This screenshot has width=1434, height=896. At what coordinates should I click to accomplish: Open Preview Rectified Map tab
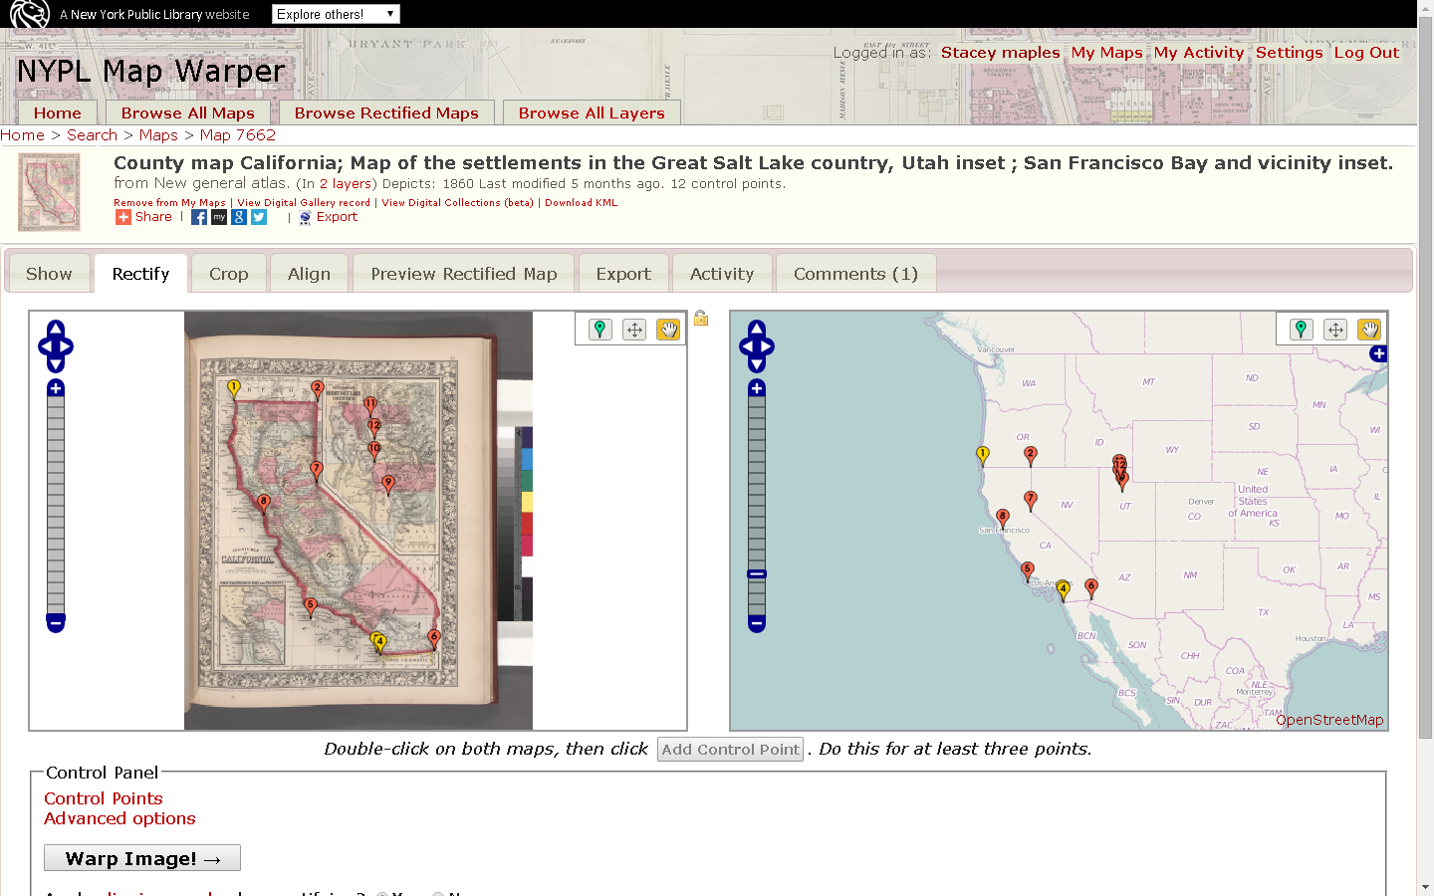click(x=464, y=274)
